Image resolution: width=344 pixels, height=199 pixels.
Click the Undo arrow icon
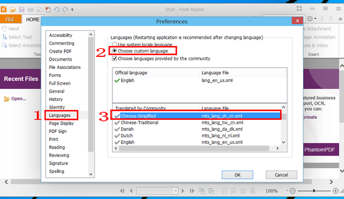pyautogui.click(x=57, y=9)
